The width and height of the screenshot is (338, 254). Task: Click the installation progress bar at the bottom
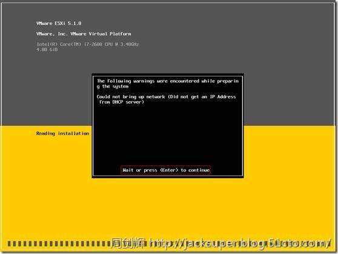point(168,244)
